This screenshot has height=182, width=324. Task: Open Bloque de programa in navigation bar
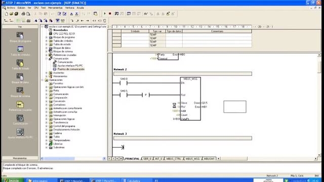[x=20, y=37]
